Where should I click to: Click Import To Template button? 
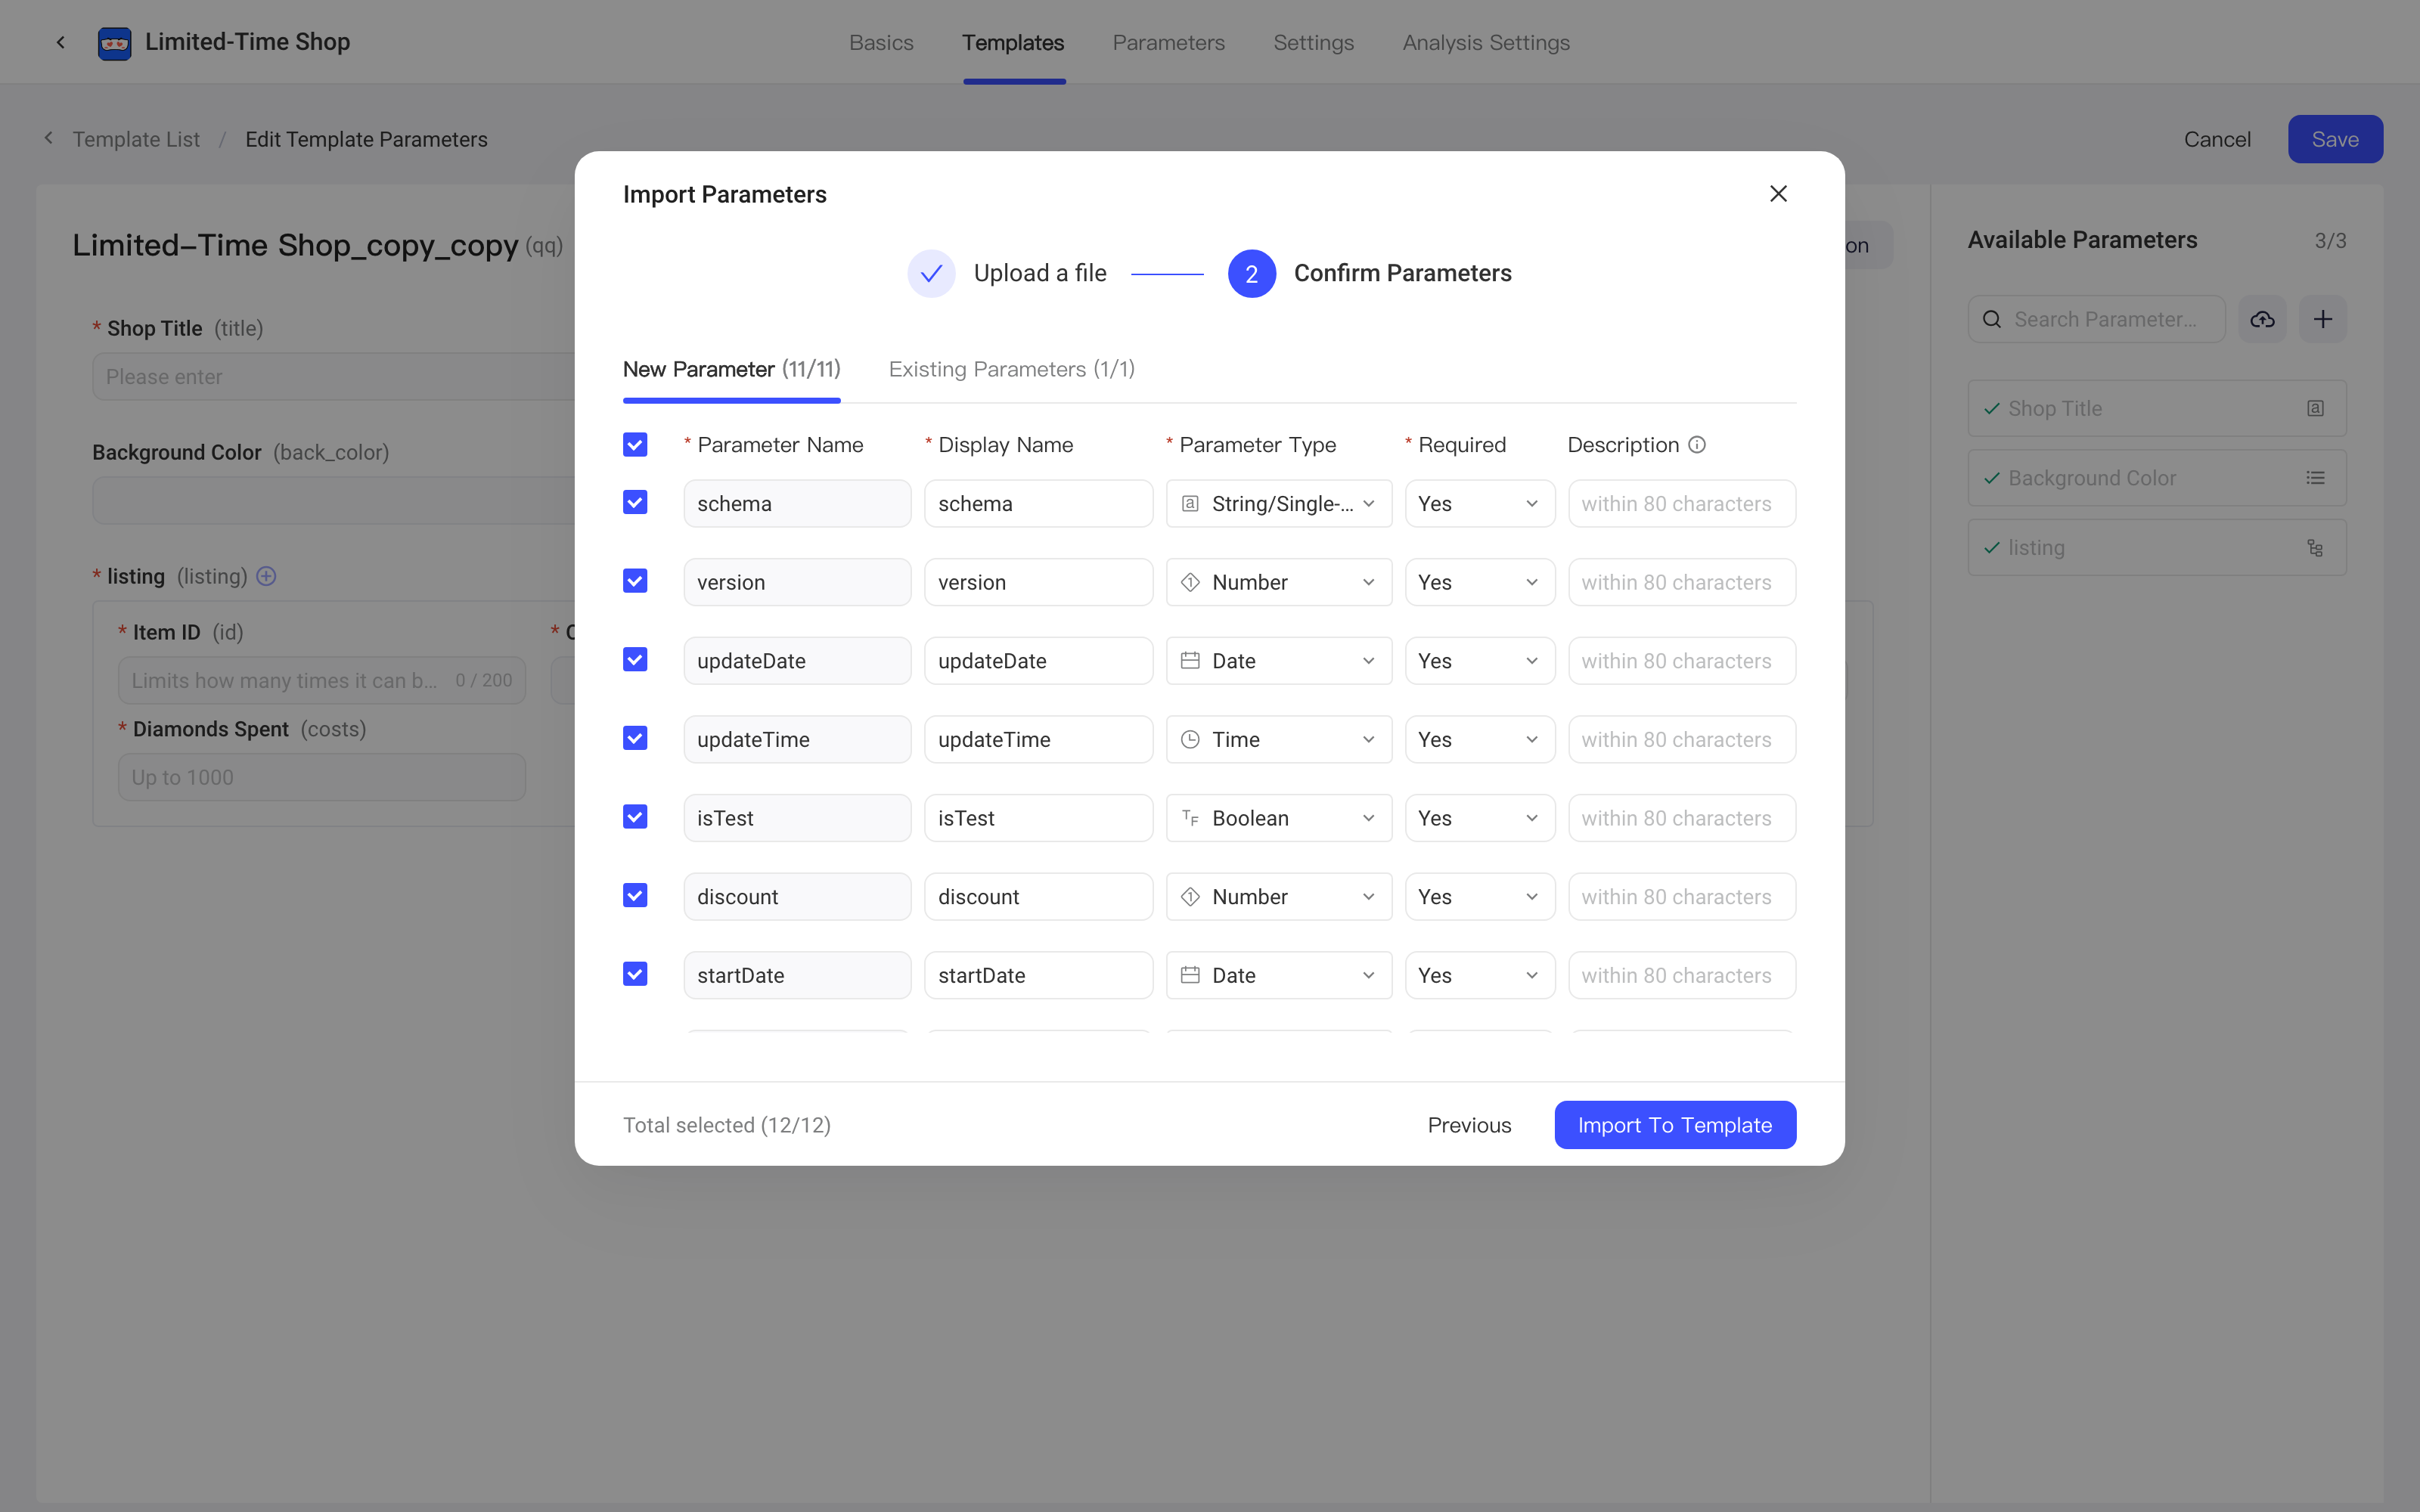1674,1125
